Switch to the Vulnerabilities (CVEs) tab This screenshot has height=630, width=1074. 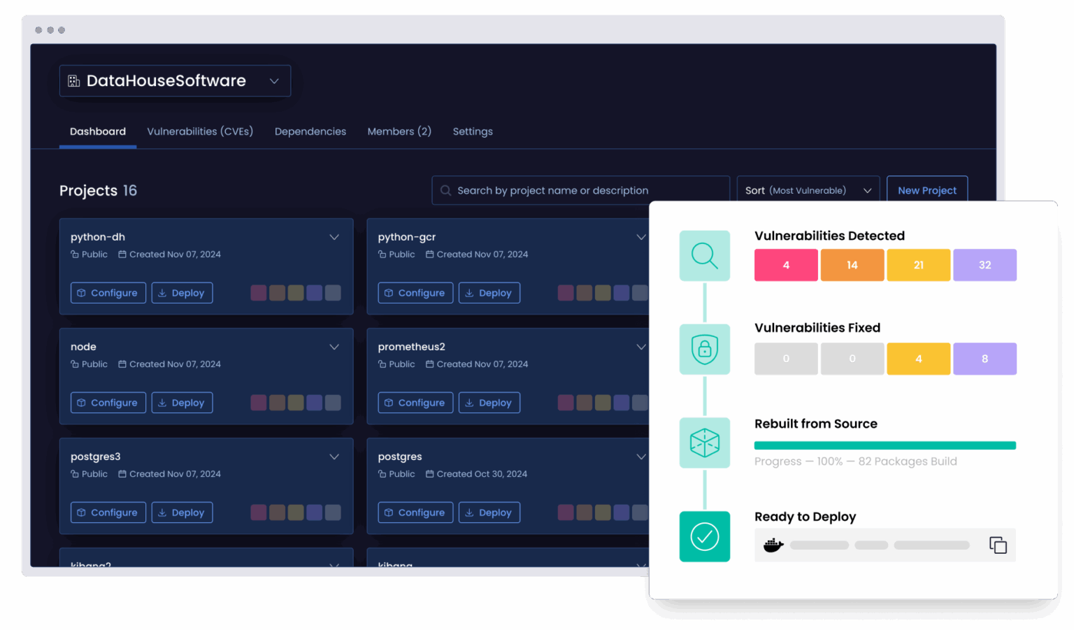point(200,131)
